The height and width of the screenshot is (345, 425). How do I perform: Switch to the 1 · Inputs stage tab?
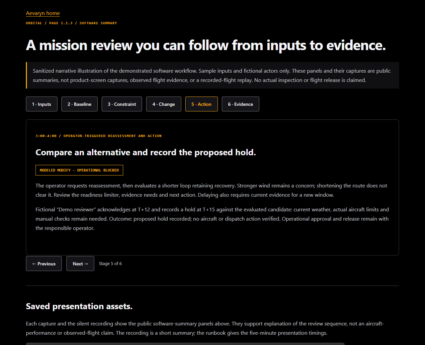tap(42, 104)
